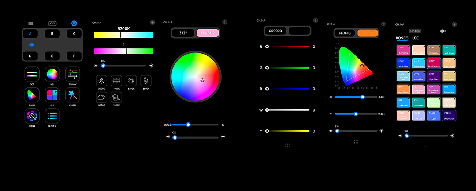476x191 pixels.
Task: Select group F button
Action: (74, 56)
